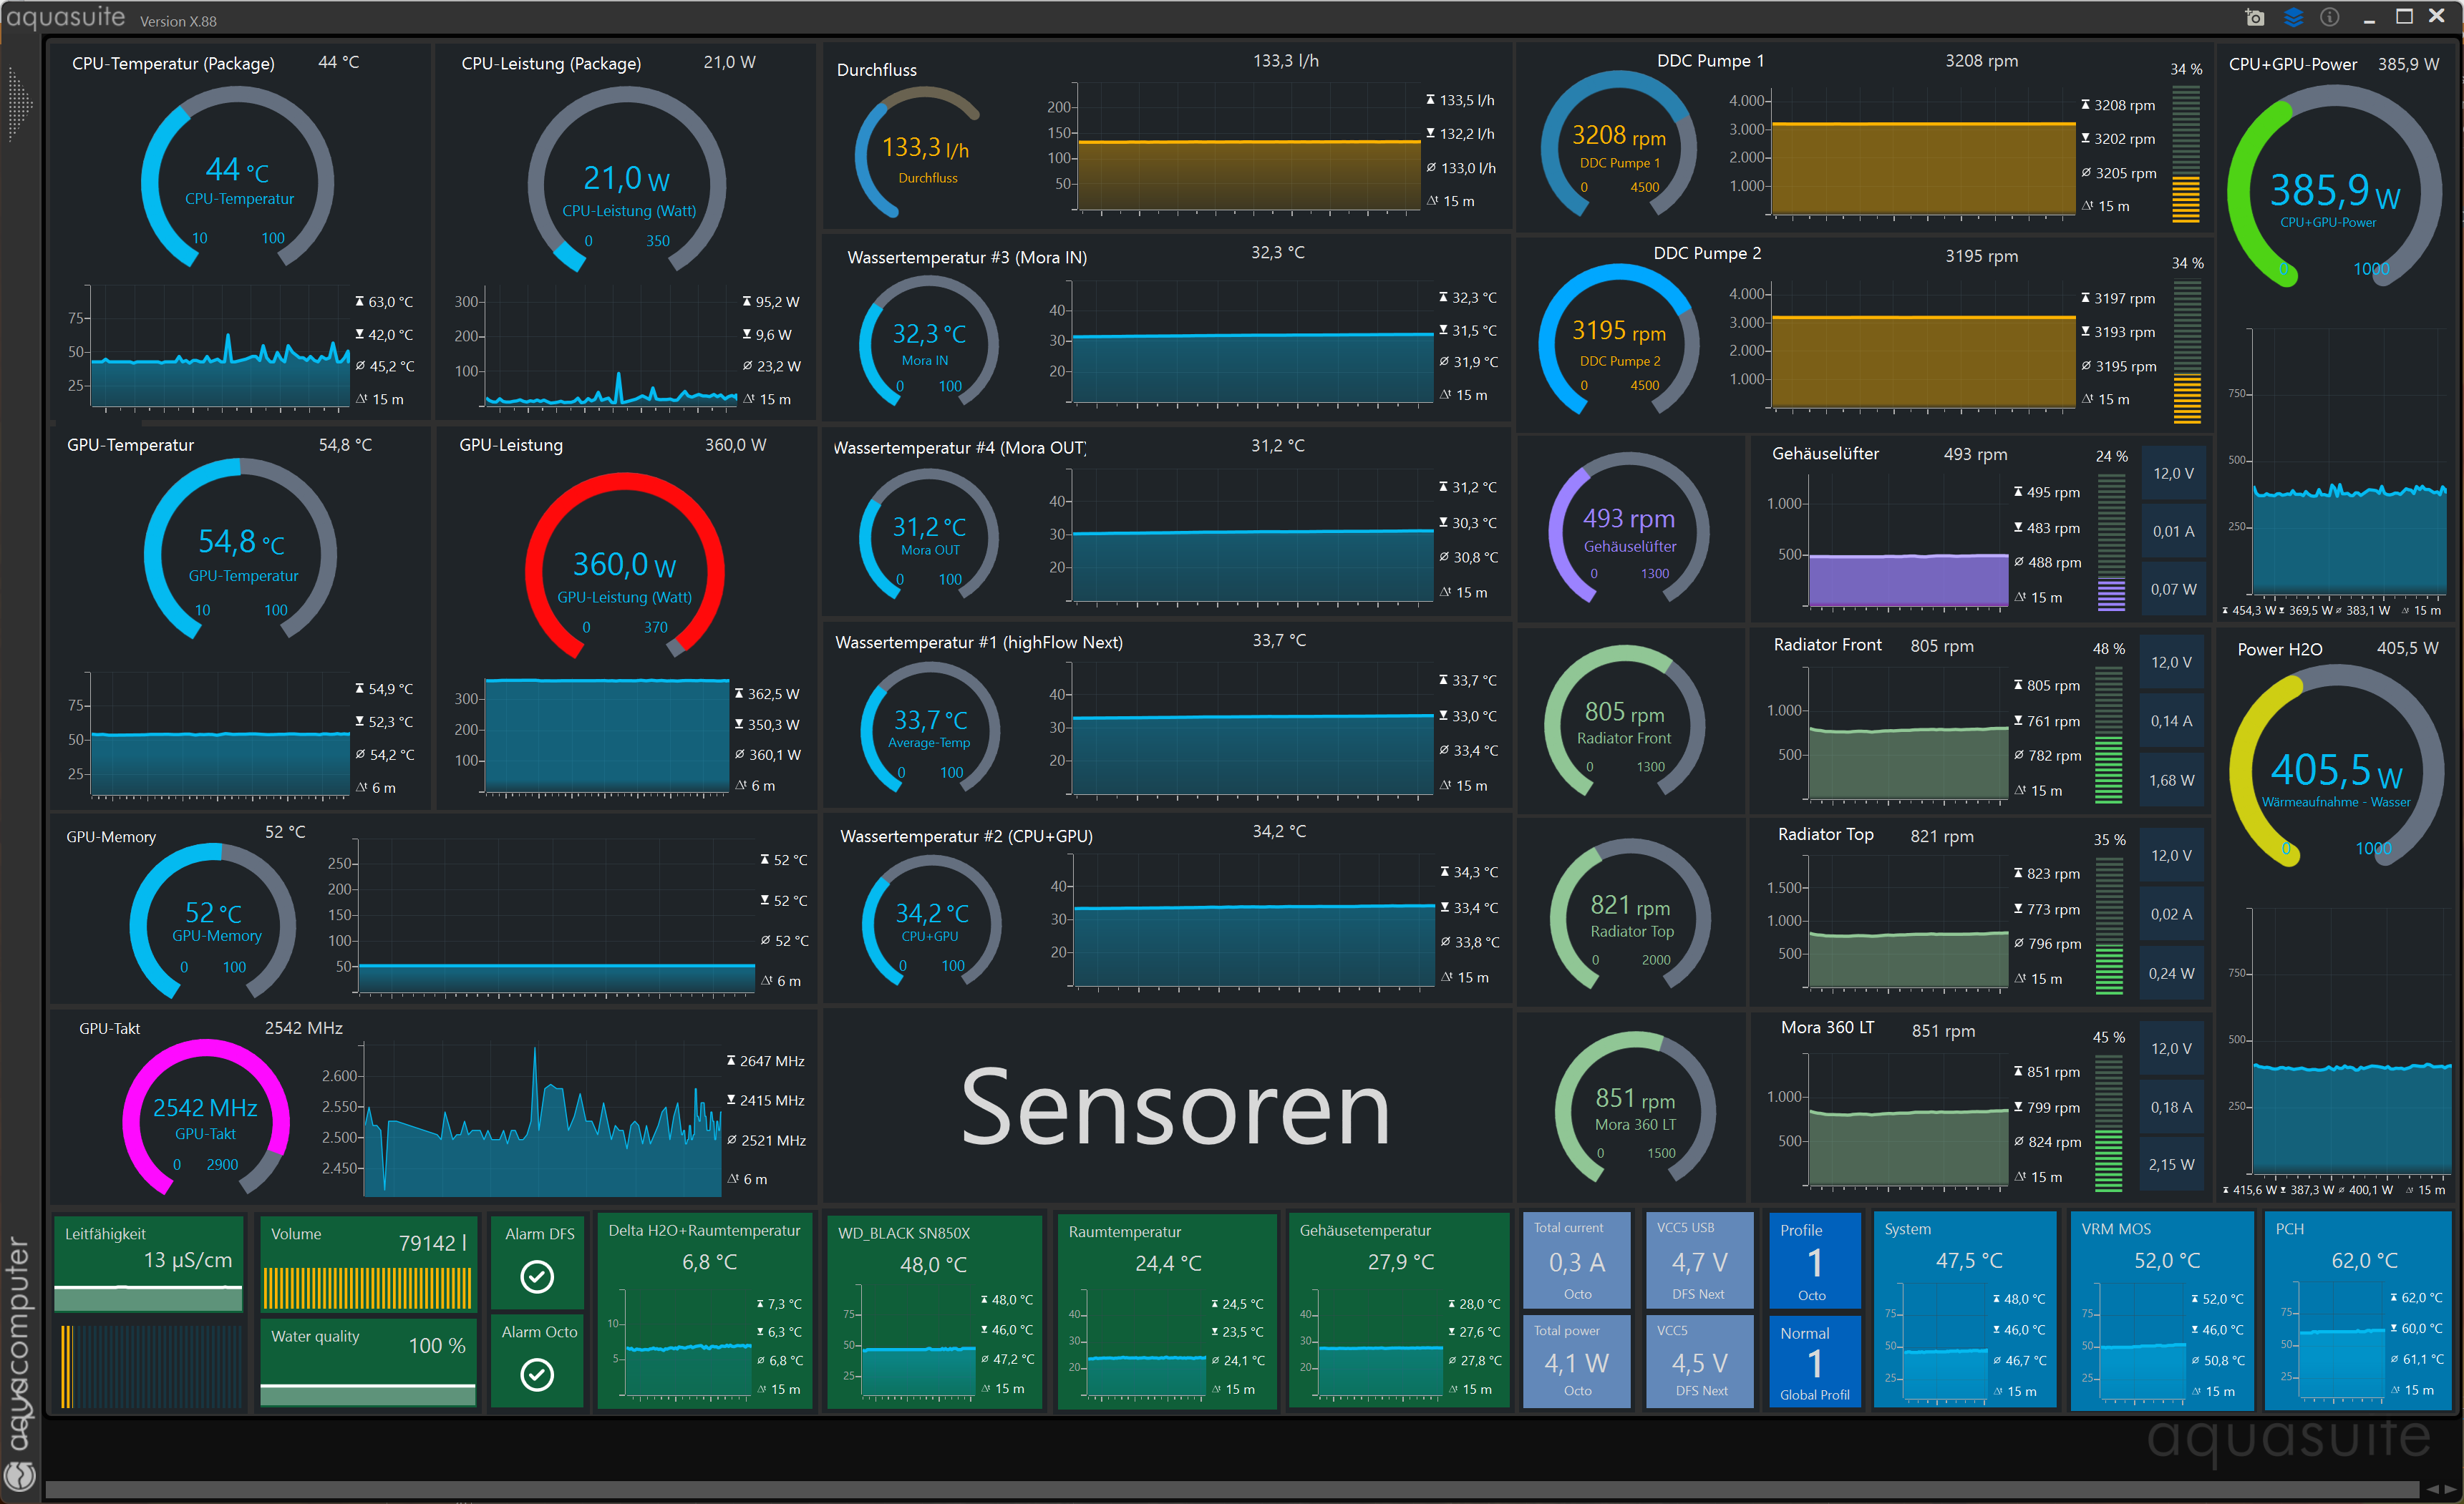This screenshot has width=2464, height=1504.
Task: Select the Profile 1 Octo tile
Action: tap(1813, 1261)
